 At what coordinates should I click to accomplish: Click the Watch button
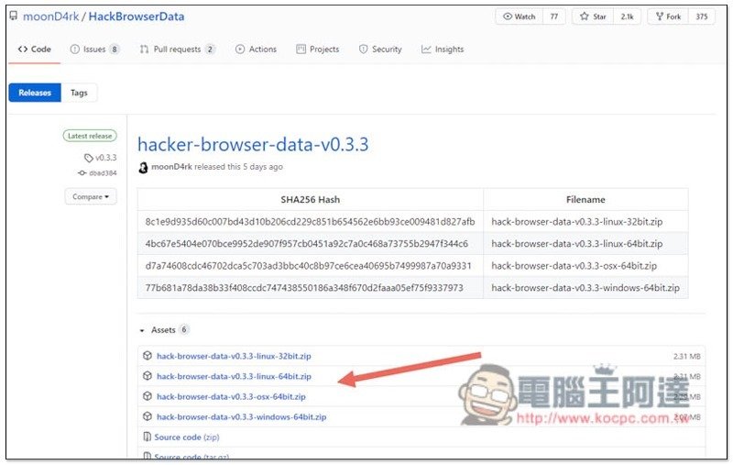(x=519, y=17)
